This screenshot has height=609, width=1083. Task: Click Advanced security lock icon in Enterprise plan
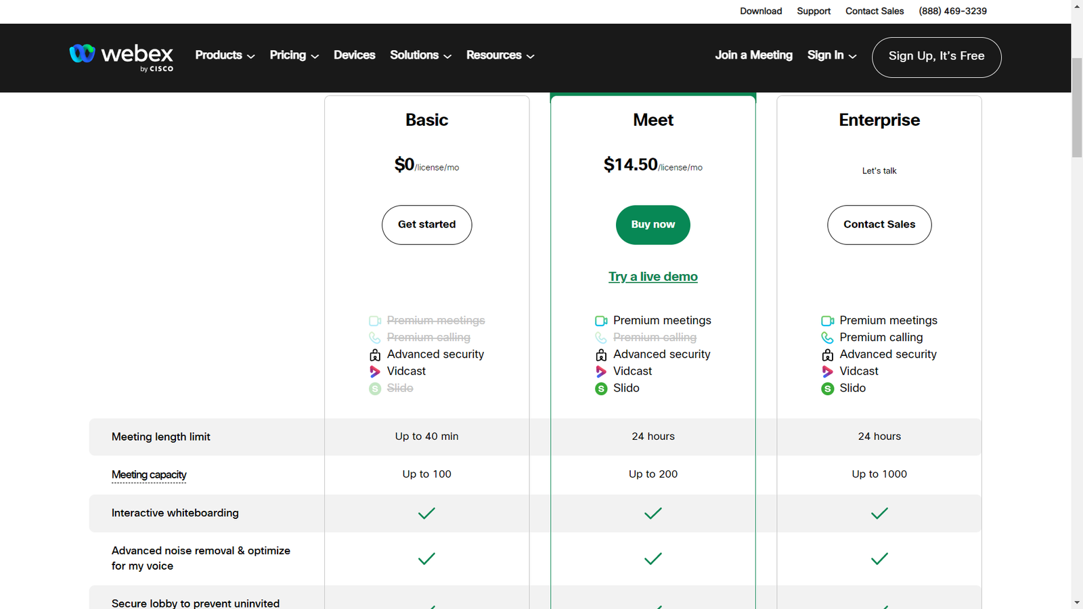pos(827,355)
